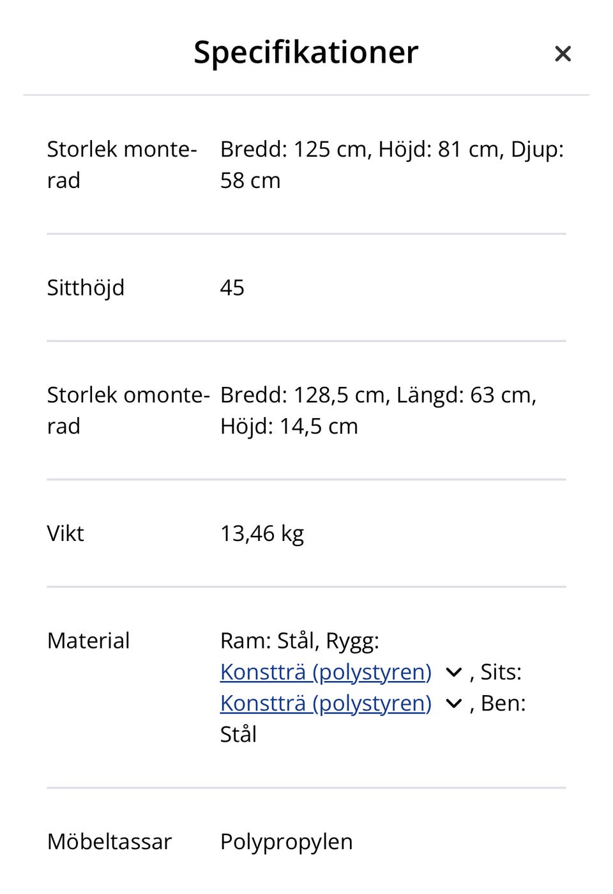Expand the chevron beside the Sits material link
The image size is (613, 894).
453,704
